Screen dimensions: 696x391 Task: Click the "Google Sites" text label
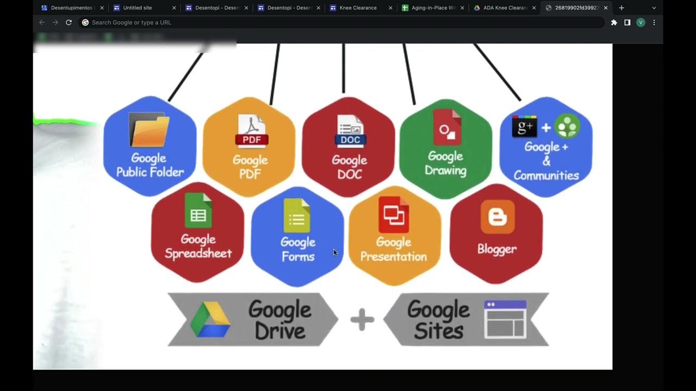(438, 320)
